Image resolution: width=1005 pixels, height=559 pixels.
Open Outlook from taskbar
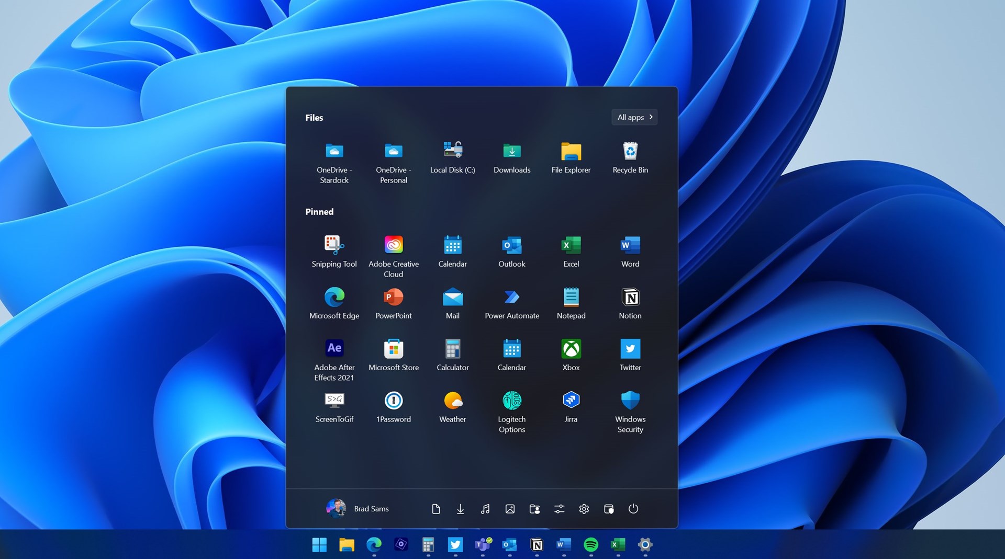[510, 545]
